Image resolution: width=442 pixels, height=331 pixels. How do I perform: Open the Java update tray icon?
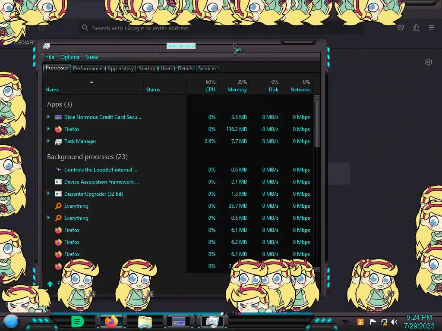pyautogui.click(x=360, y=322)
